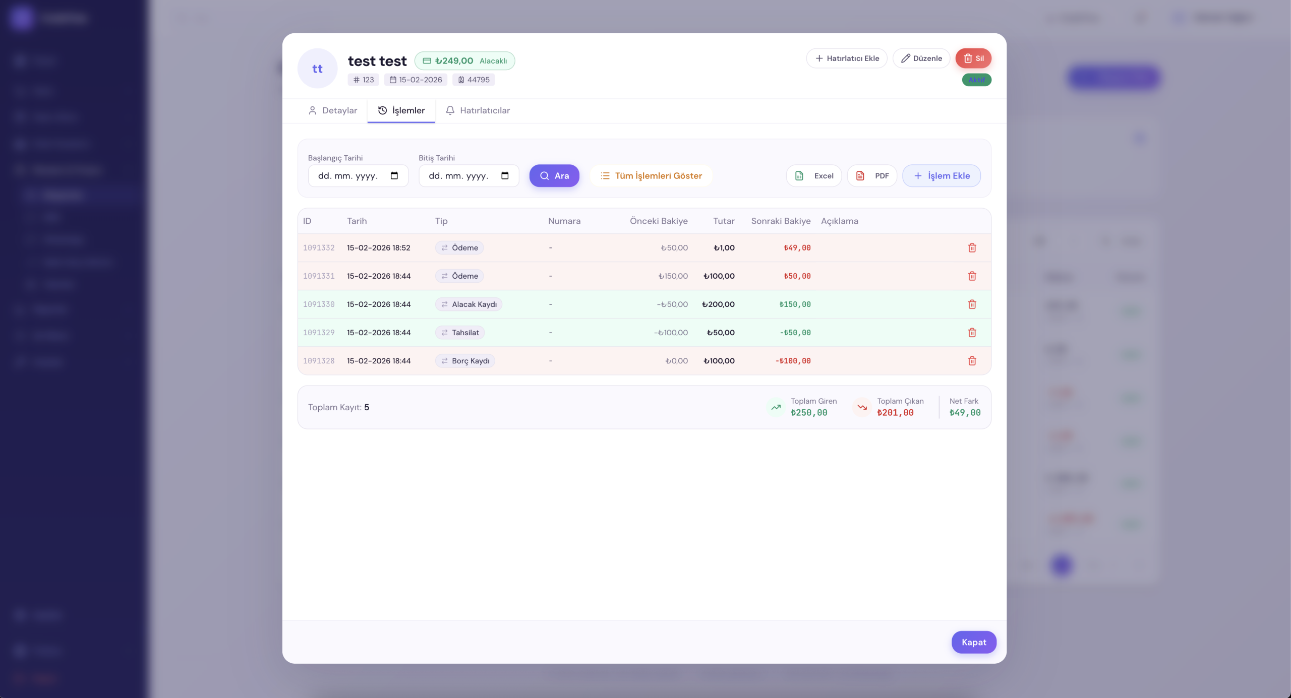Add a new transaction with İşlem Ekle

point(941,175)
